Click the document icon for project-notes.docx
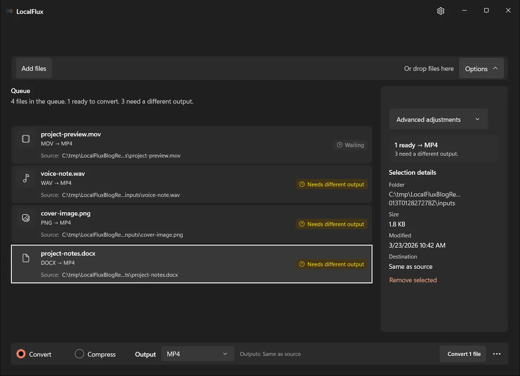The width and height of the screenshot is (520, 376). coord(26,258)
